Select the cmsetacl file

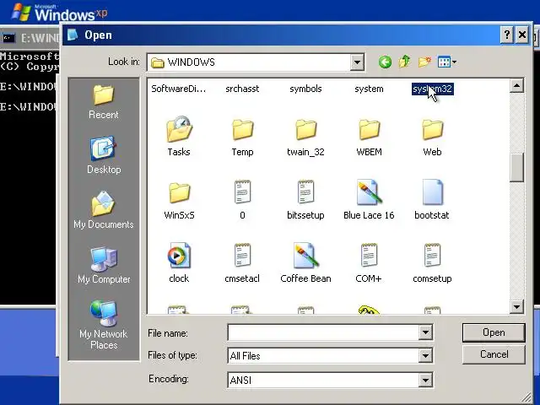click(x=242, y=263)
